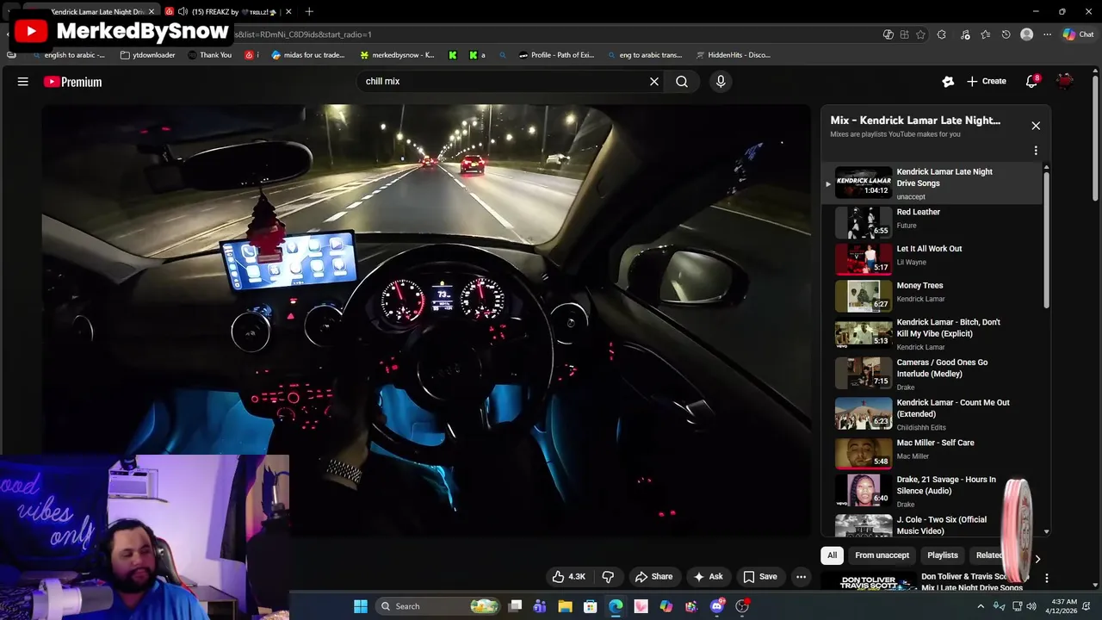Play Bitch, Don't Kill My Vibe

[x=933, y=333]
